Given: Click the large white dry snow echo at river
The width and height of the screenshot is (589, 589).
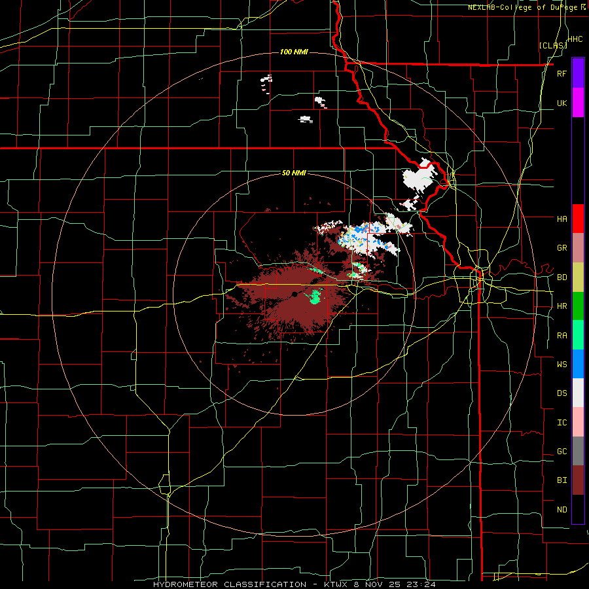Looking at the screenshot, I should 420,177.
